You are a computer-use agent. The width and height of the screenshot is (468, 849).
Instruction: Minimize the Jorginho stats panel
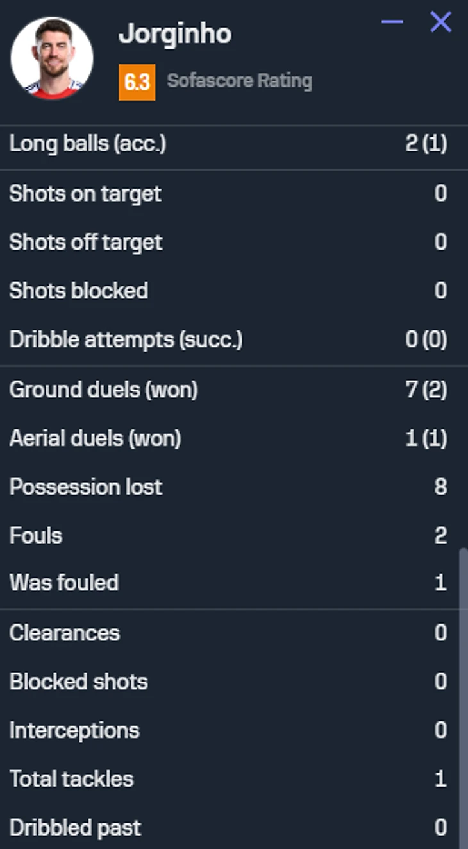[x=392, y=22]
